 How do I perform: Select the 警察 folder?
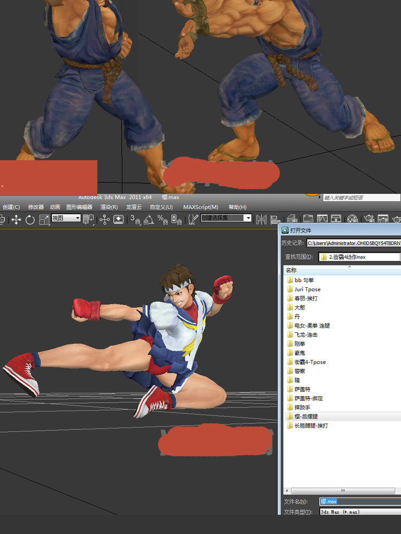click(x=296, y=371)
